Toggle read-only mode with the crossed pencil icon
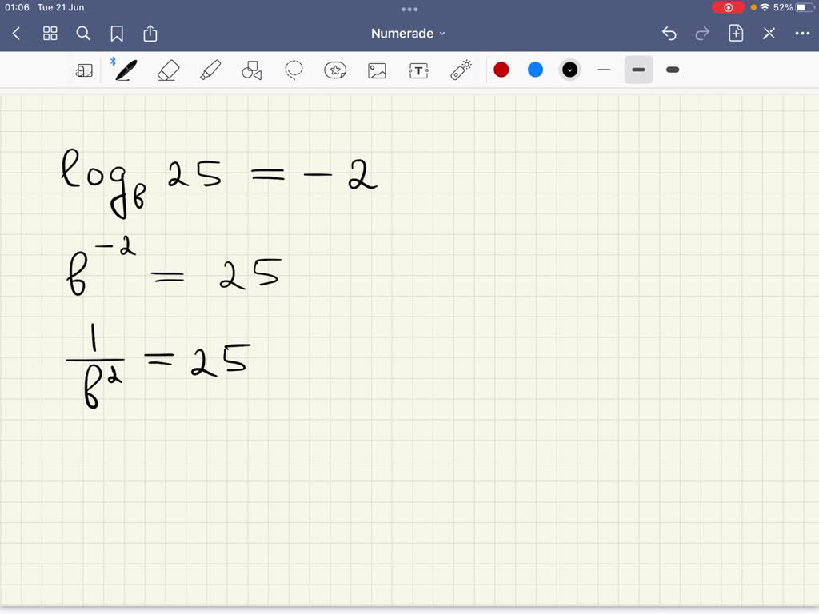The width and height of the screenshot is (819, 614). [769, 34]
